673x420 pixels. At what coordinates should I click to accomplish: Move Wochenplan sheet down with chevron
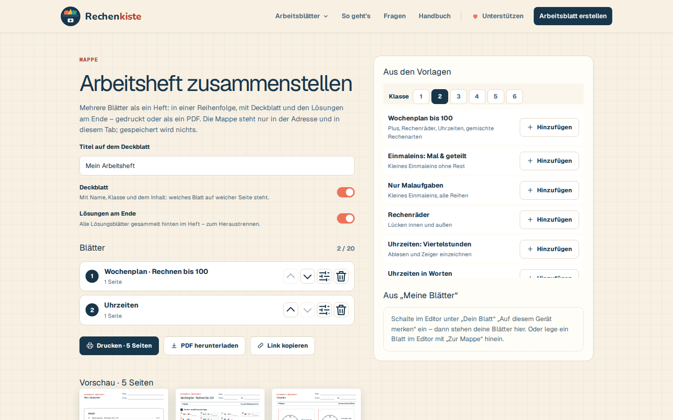(308, 276)
